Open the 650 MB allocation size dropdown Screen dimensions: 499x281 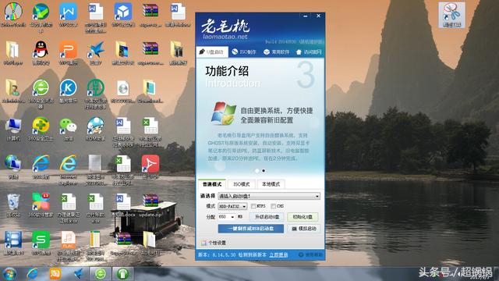click(227, 217)
